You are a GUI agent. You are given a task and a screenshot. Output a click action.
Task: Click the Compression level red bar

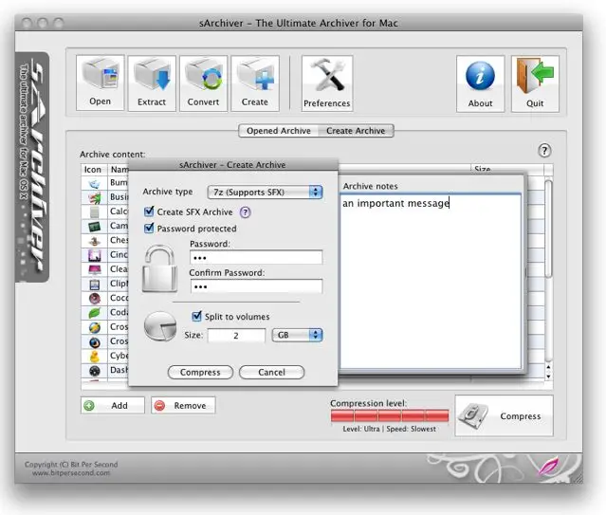coord(390,416)
